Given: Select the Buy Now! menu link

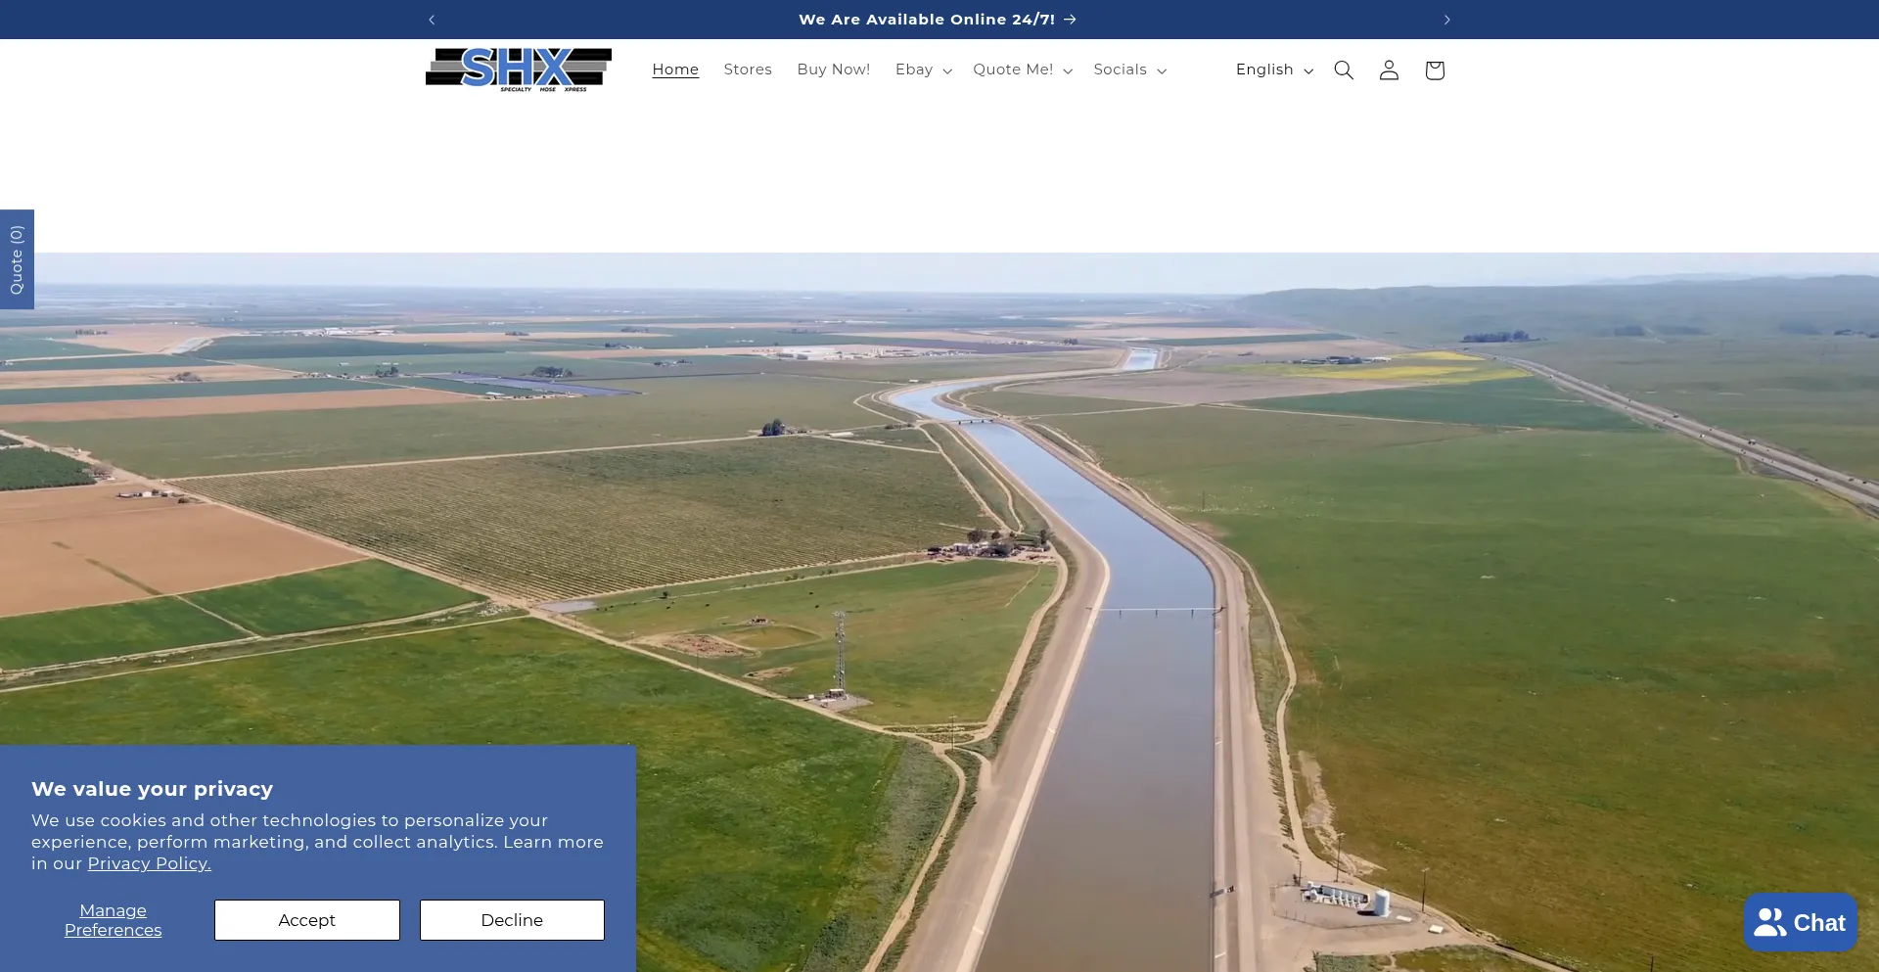Looking at the screenshot, I should pyautogui.click(x=833, y=69).
